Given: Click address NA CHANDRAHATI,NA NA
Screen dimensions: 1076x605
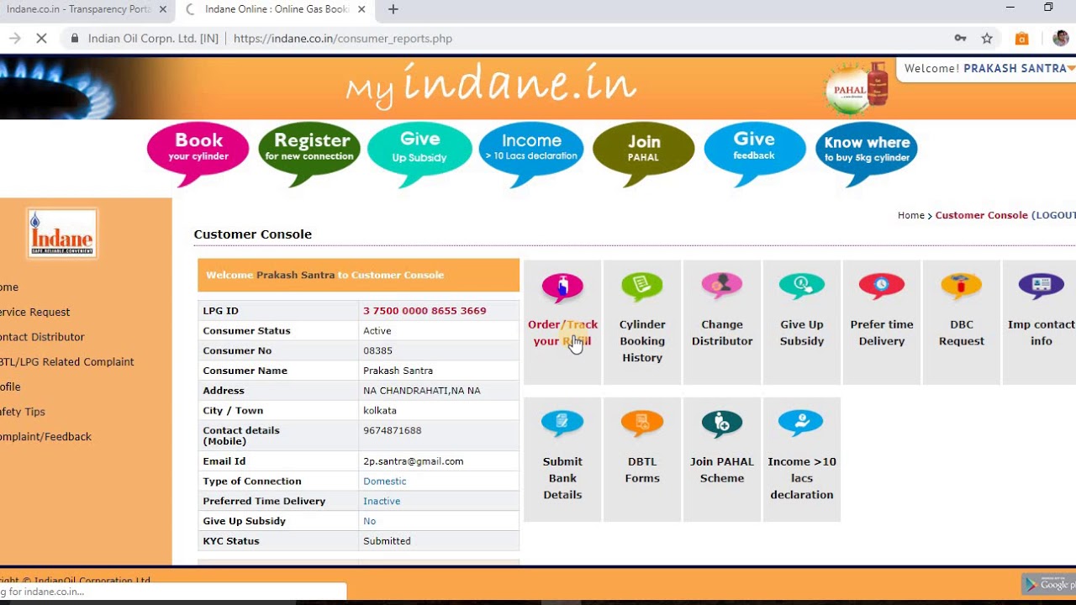Looking at the screenshot, I should (x=421, y=391).
